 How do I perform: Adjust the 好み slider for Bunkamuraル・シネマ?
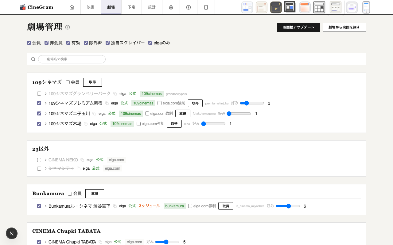click(288, 206)
